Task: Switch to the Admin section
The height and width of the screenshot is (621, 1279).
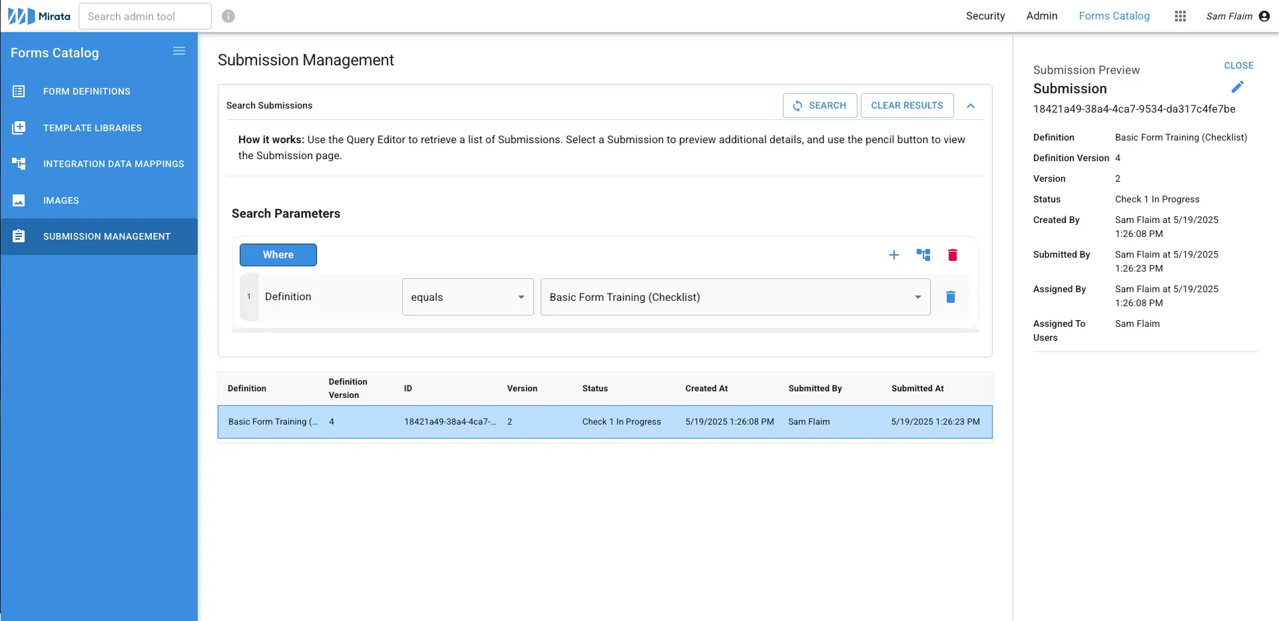Action: [x=1042, y=16]
